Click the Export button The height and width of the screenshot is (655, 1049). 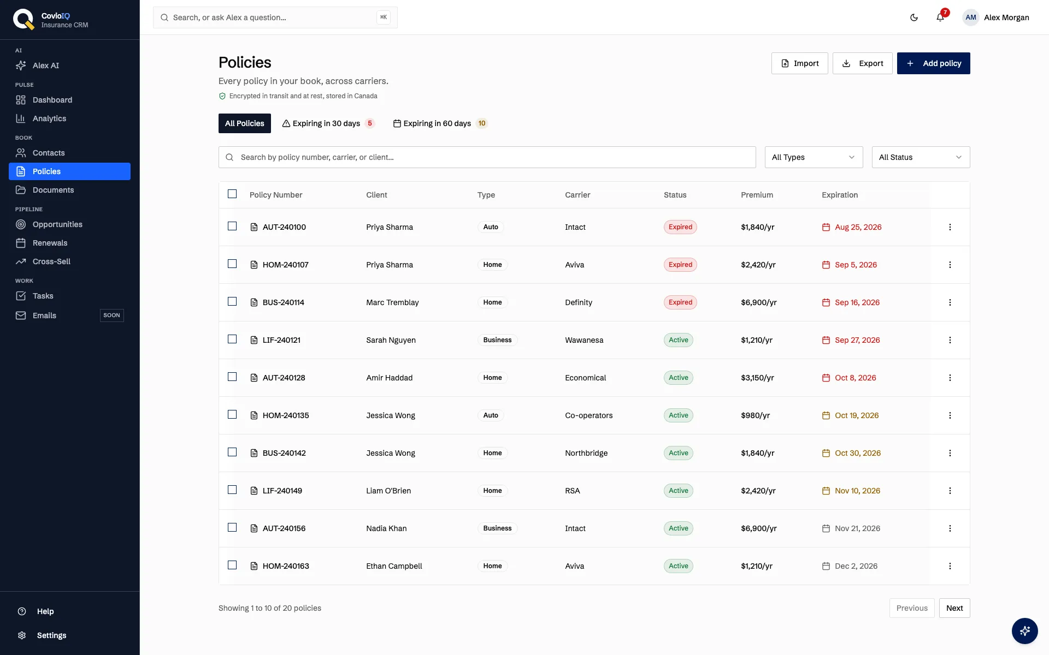click(862, 63)
